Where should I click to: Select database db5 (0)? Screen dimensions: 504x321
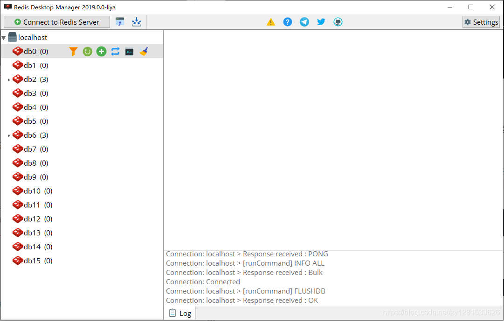[x=36, y=121]
